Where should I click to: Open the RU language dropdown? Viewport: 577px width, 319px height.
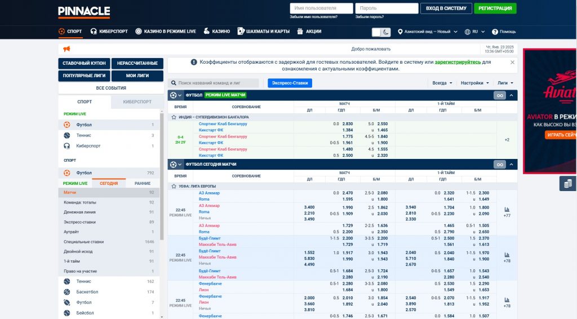point(474,32)
